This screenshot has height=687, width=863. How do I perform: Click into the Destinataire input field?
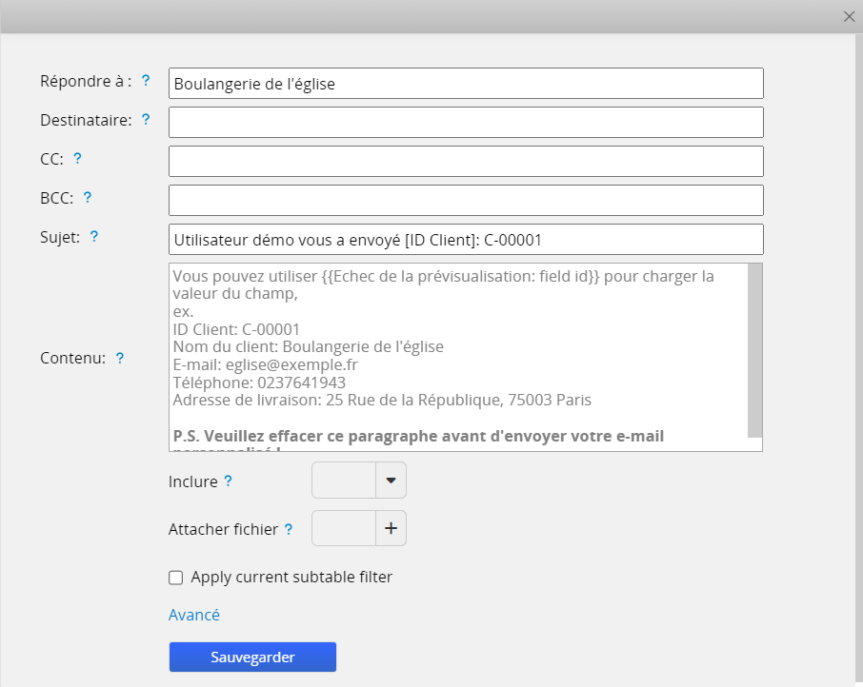[x=466, y=123]
